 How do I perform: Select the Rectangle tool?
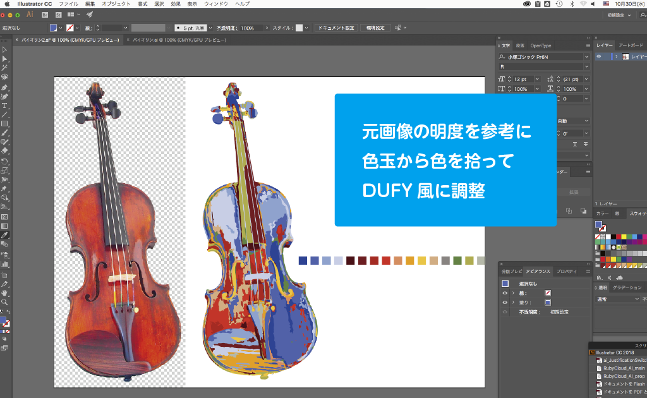[x=4, y=124]
